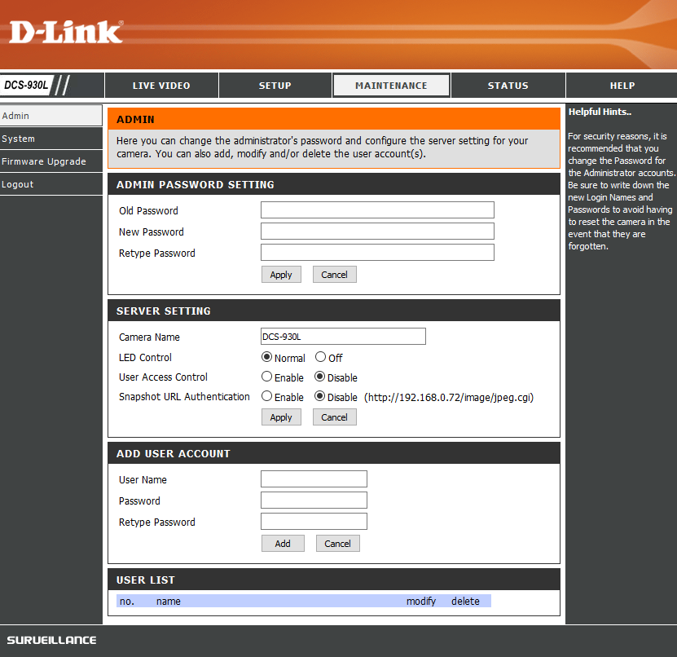Cancel adding the user account
The height and width of the screenshot is (657, 677).
(x=337, y=544)
